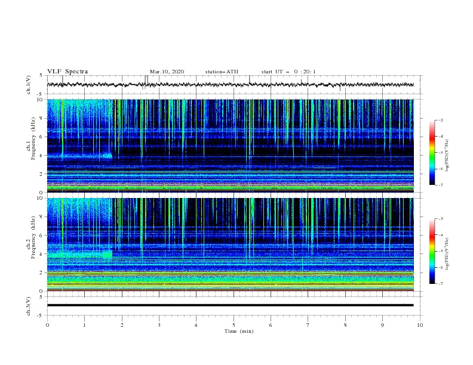The image size is (473, 365).
Task: Click the "10" kHz tick of ch.1 frequency axis
Action: [x=39, y=100]
